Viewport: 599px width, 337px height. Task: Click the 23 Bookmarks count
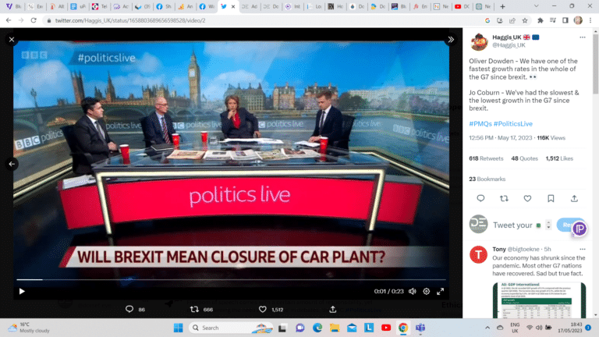pos(487,179)
